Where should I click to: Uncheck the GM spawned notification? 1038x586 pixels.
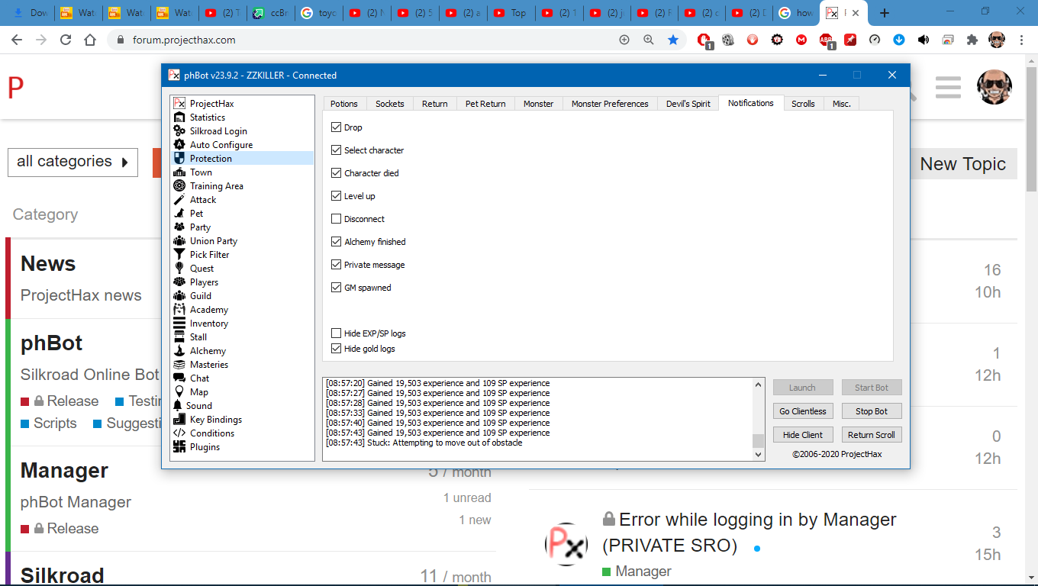pyautogui.click(x=337, y=288)
